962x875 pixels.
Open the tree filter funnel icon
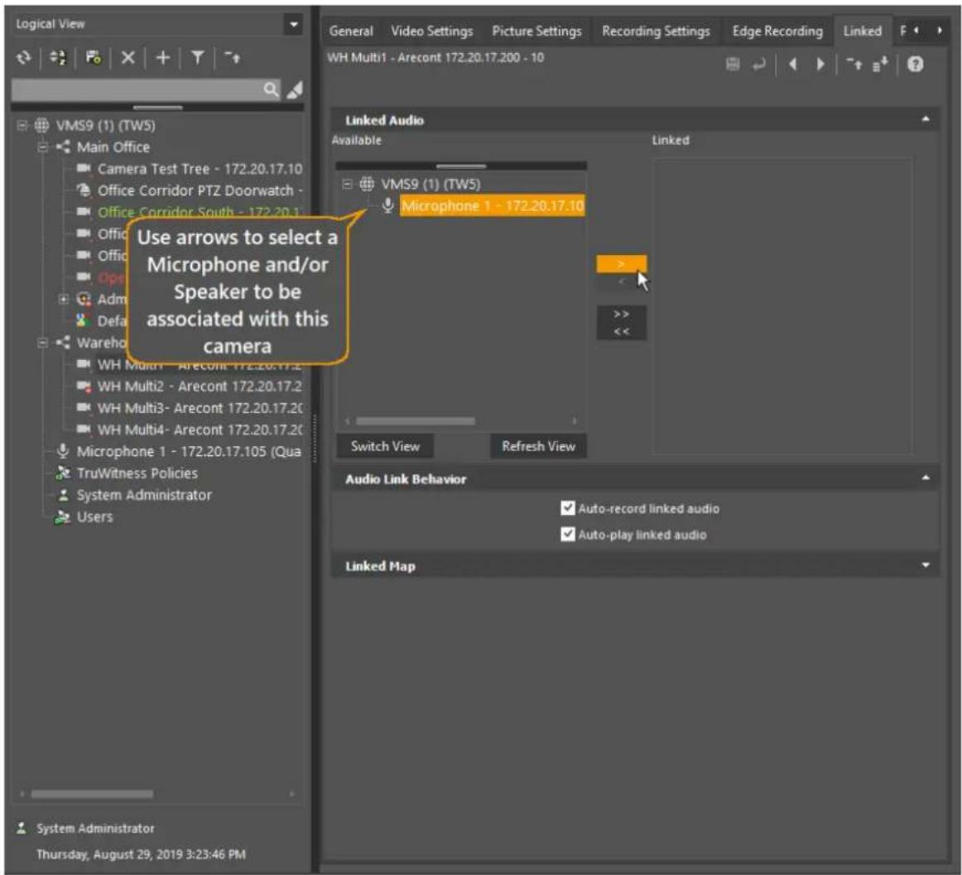[x=198, y=58]
